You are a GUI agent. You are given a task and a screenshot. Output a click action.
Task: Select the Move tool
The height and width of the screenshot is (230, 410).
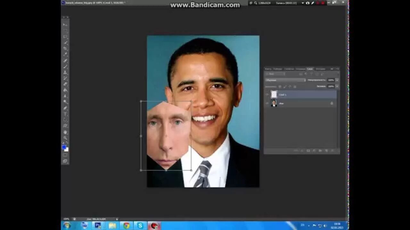click(x=65, y=25)
